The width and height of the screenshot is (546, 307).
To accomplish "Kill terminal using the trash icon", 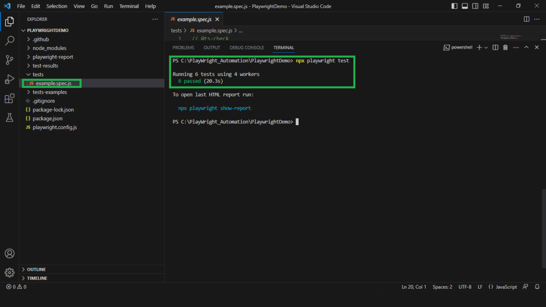I will 505,48.
